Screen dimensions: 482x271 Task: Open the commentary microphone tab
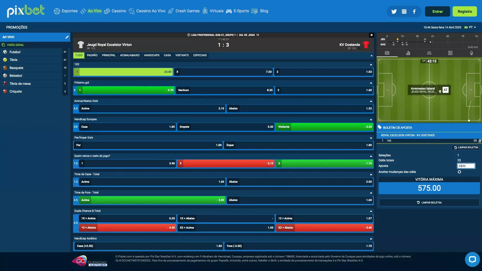click(471, 53)
